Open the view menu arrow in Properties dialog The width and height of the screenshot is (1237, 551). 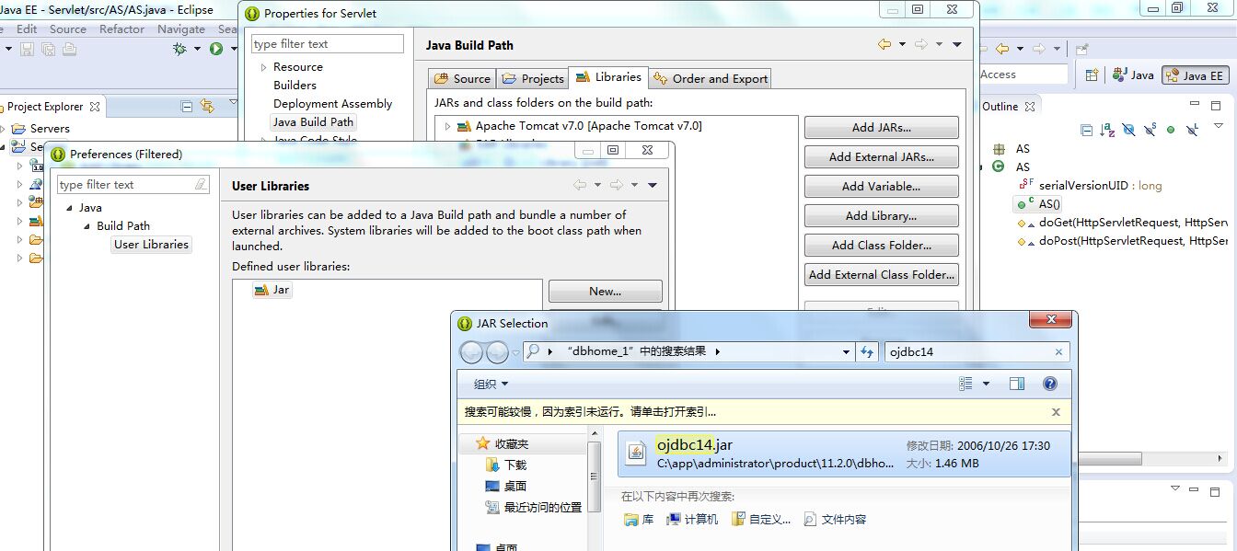(x=957, y=44)
